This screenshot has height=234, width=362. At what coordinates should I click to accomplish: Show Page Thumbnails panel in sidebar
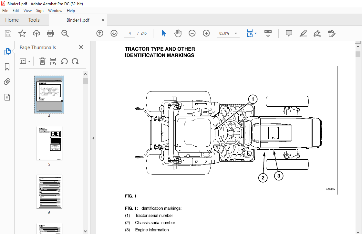(7, 51)
